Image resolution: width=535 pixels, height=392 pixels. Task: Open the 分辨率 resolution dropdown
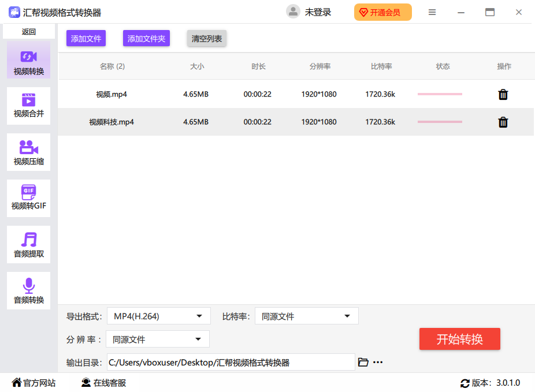pyautogui.click(x=157, y=339)
